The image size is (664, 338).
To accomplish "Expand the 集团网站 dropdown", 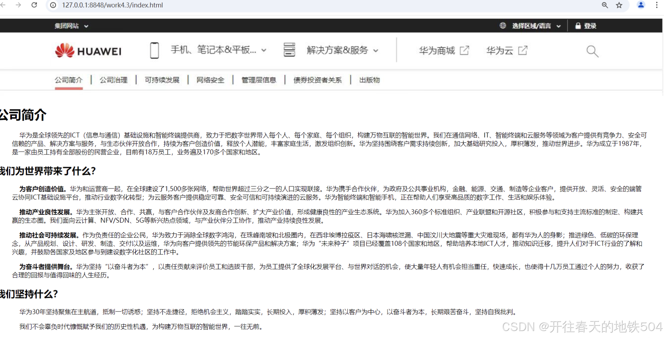I will [x=71, y=26].
